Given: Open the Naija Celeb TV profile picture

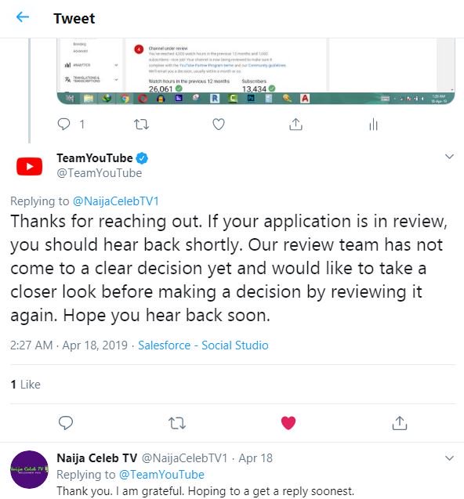Looking at the screenshot, I should point(29,469).
